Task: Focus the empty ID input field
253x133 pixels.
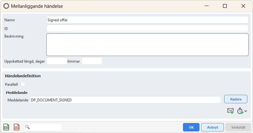Action: 147,28
